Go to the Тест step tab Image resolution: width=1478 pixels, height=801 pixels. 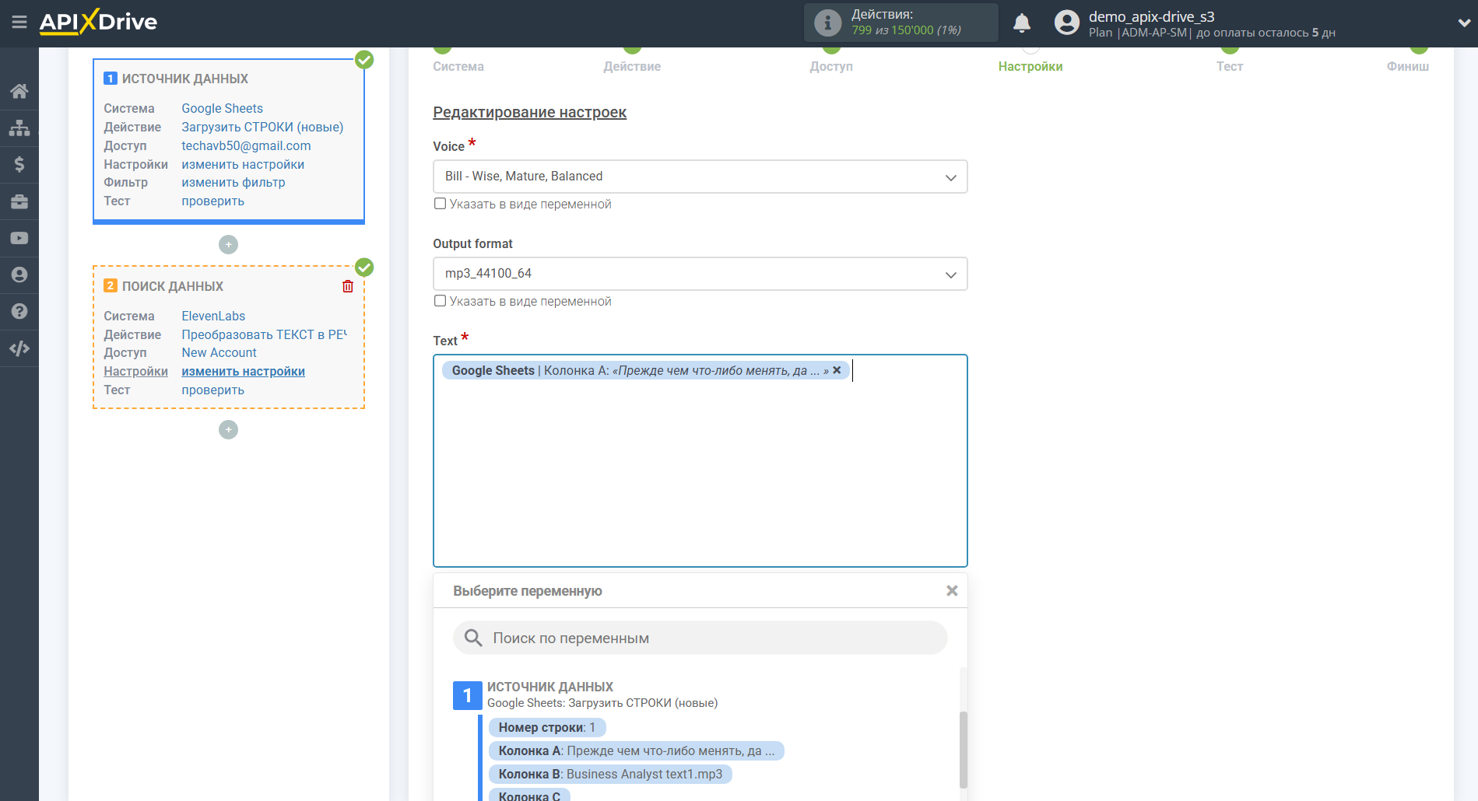[1229, 66]
